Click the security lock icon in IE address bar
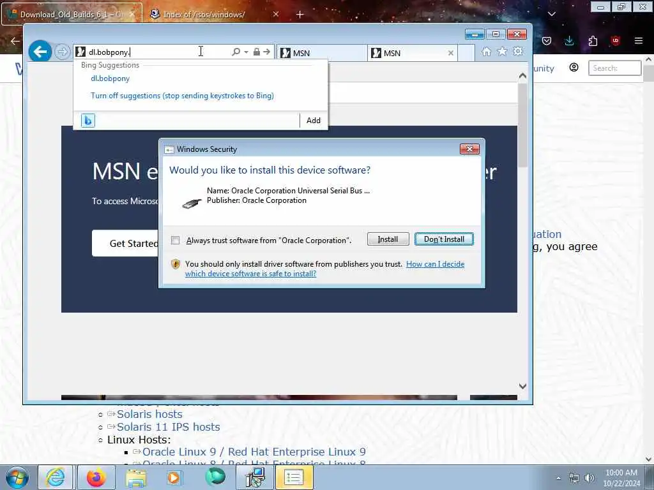 point(257,52)
